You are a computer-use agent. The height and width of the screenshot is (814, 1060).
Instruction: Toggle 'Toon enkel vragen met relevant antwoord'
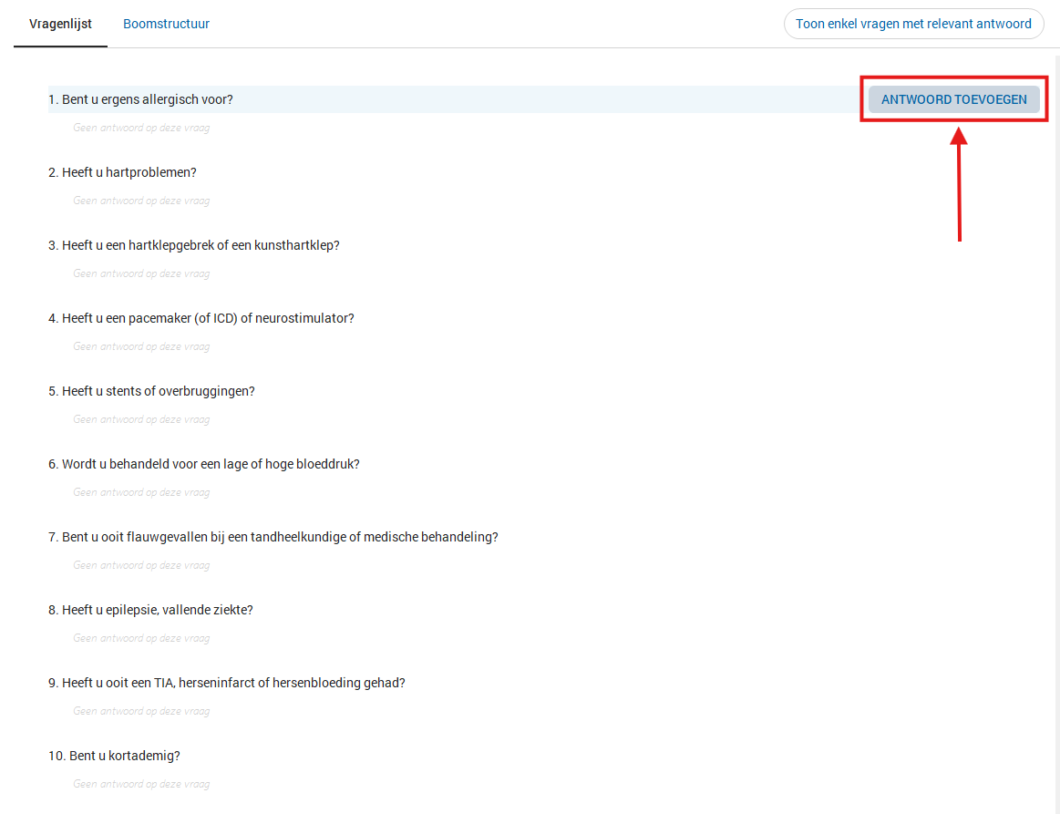click(913, 24)
